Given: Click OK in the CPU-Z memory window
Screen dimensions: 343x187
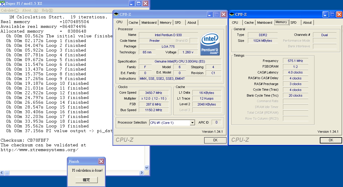Looking at the screenshot, I should (331, 140).
